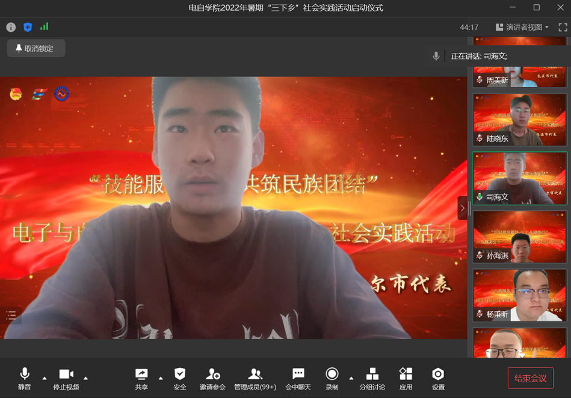Select 陆晓东's video thumbnail
571x398 pixels.
(x=519, y=119)
